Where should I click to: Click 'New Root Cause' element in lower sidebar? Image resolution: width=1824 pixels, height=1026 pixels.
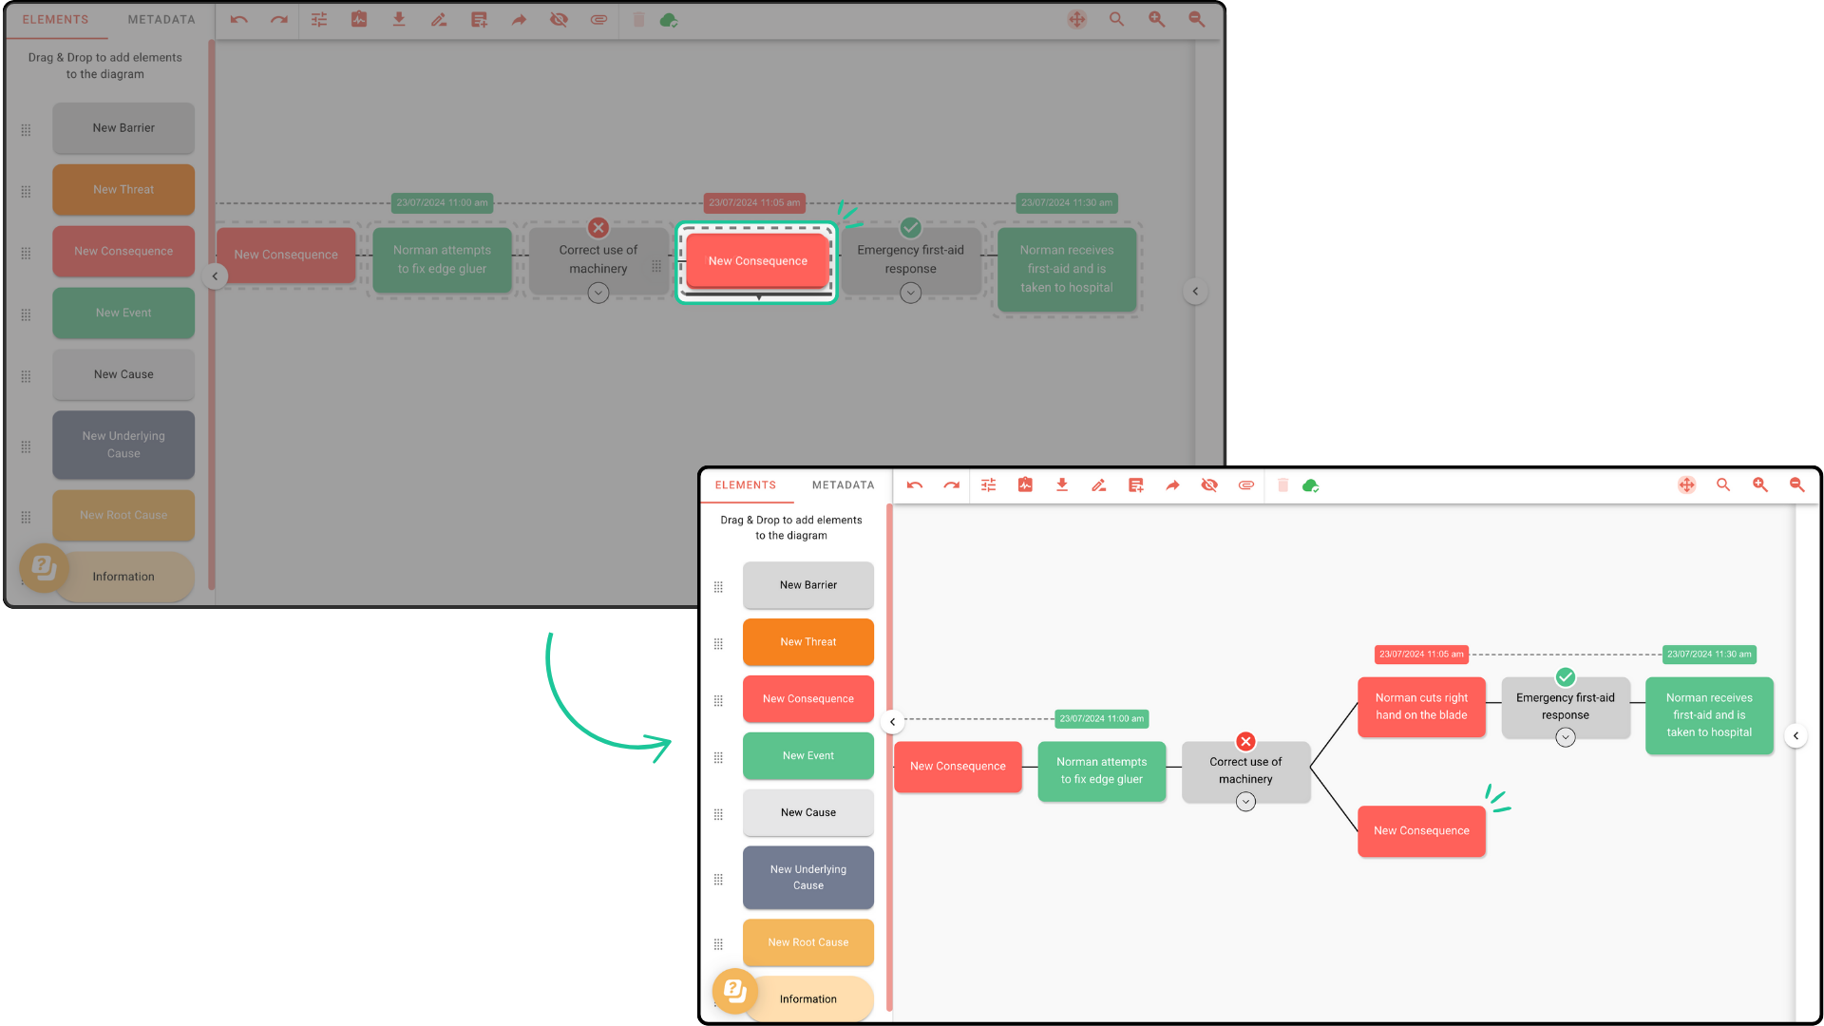click(x=807, y=942)
